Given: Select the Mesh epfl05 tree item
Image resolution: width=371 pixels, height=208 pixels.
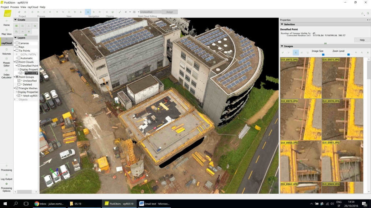Looking at the screenshot, I should pos(30,96).
